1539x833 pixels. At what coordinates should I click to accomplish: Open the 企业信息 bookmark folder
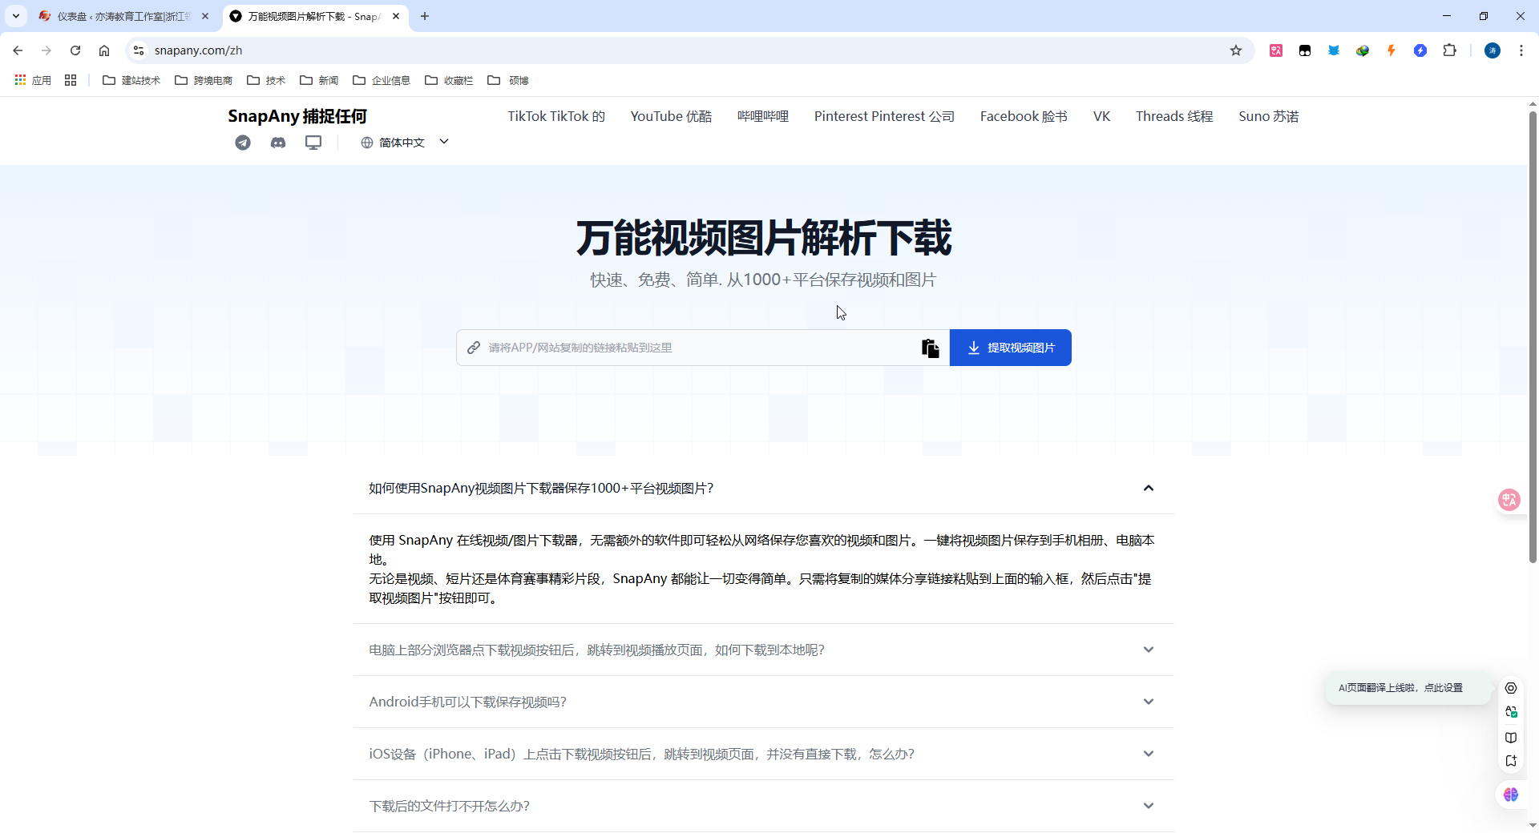point(382,80)
